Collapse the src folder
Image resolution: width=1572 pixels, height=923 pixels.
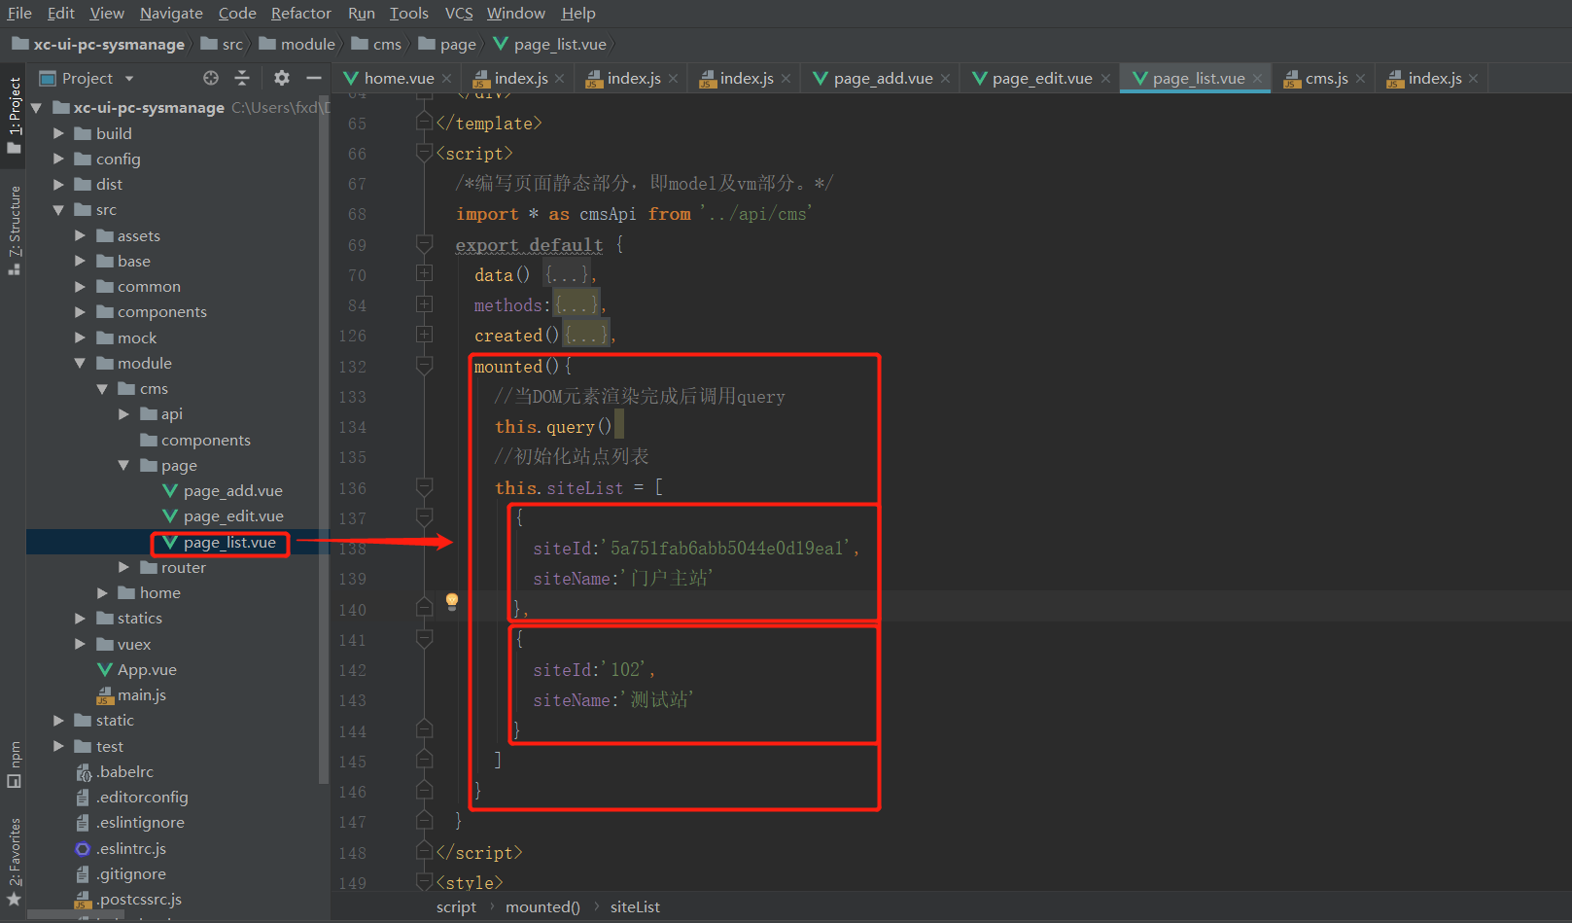(x=58, y=210)
